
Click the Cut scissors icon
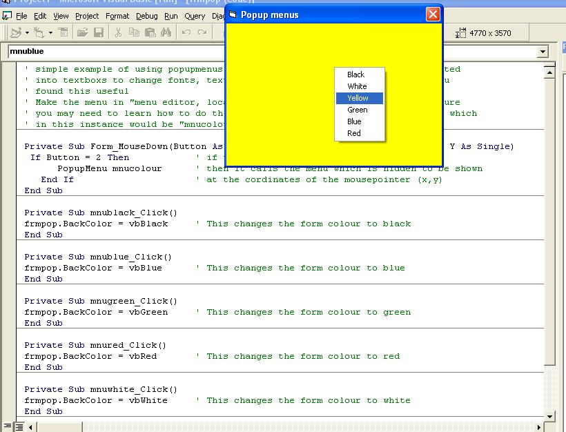point(118,32)
